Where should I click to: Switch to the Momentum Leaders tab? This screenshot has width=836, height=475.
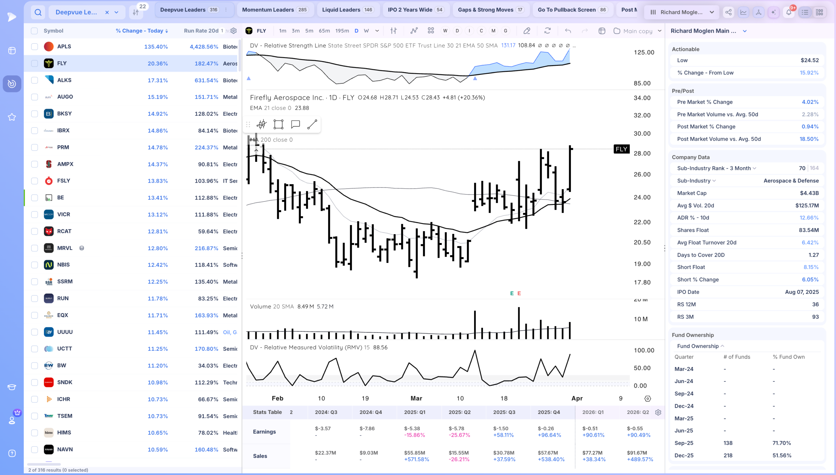tap(275, 10)
